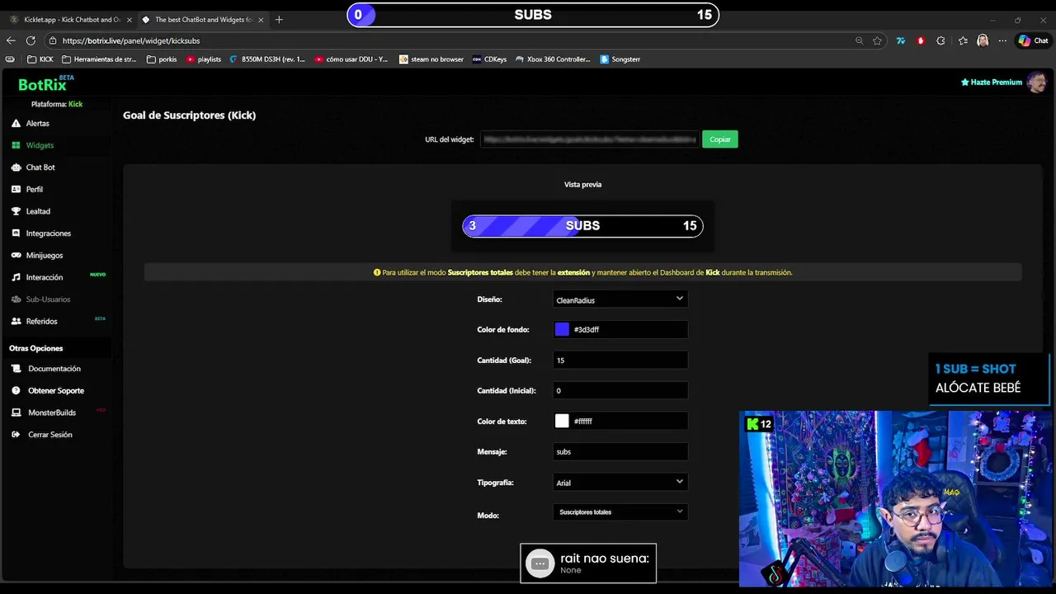Click the Color de fondo blue swatch
Viewport: 1056px width, 594px height.
pos(562,329)
